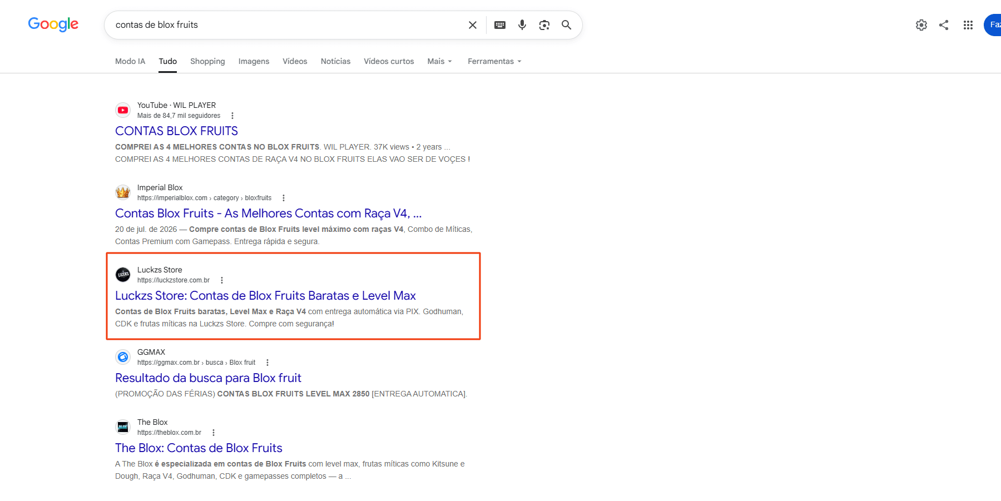Image resolution: width=1001 pixels, height=501 pixels.
Task: Switch to the Notícias tab
Action: pyautogui.click(x=335, y=61)
